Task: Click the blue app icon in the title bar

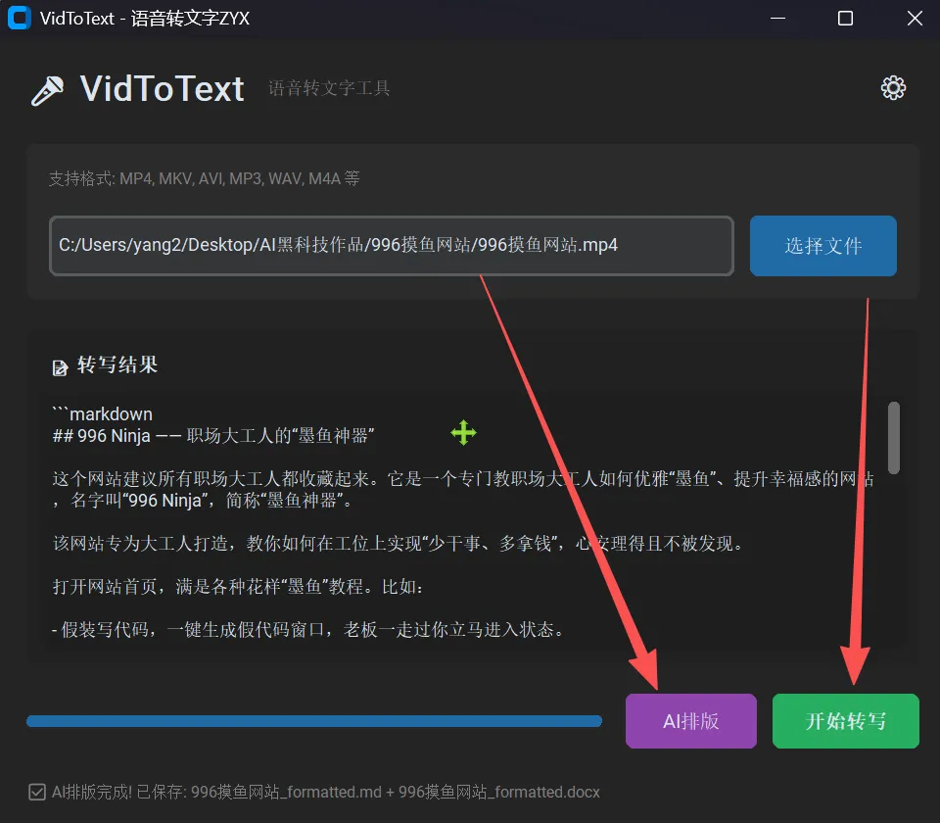Action: (19, 18)
